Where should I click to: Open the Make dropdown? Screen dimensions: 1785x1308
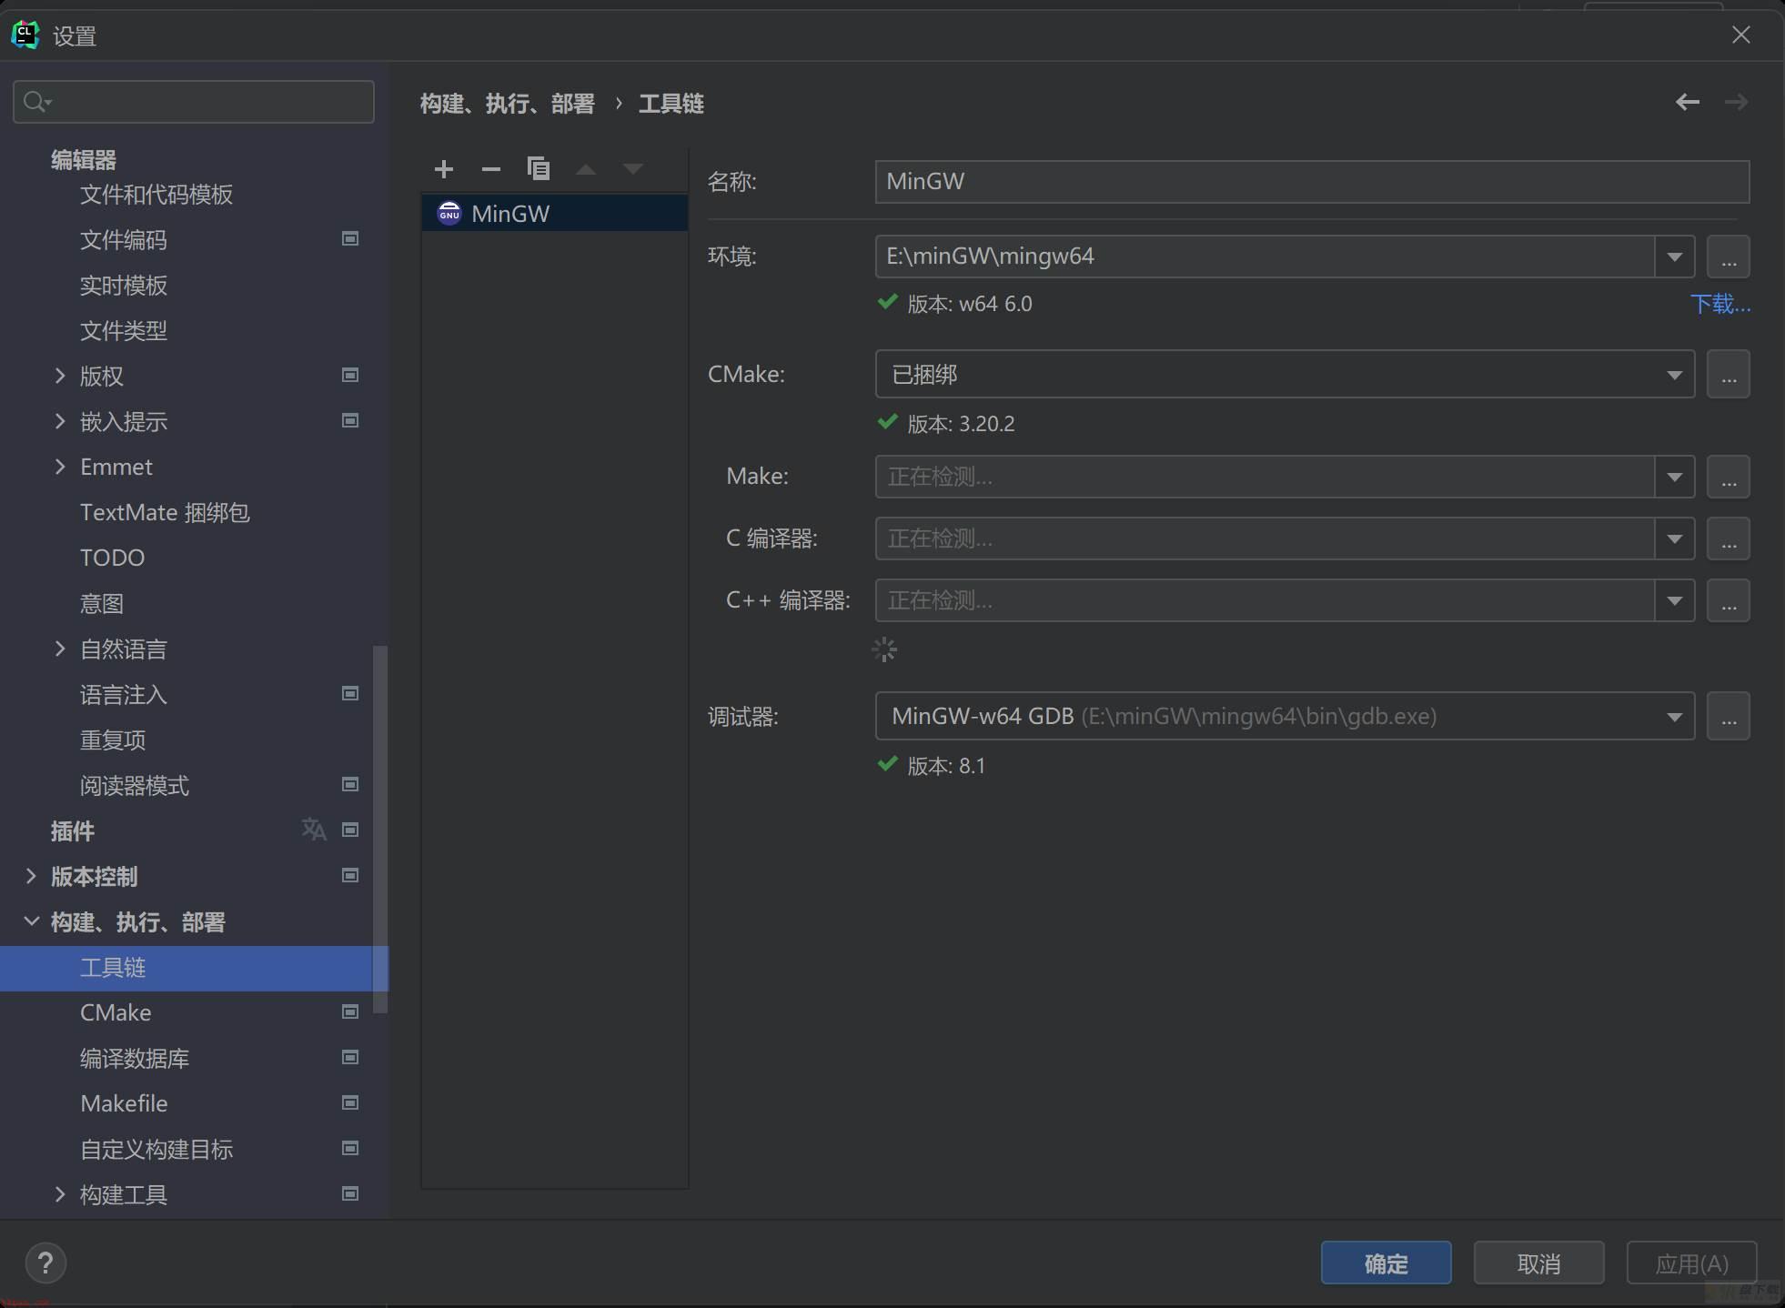(x=1674, y=477)
